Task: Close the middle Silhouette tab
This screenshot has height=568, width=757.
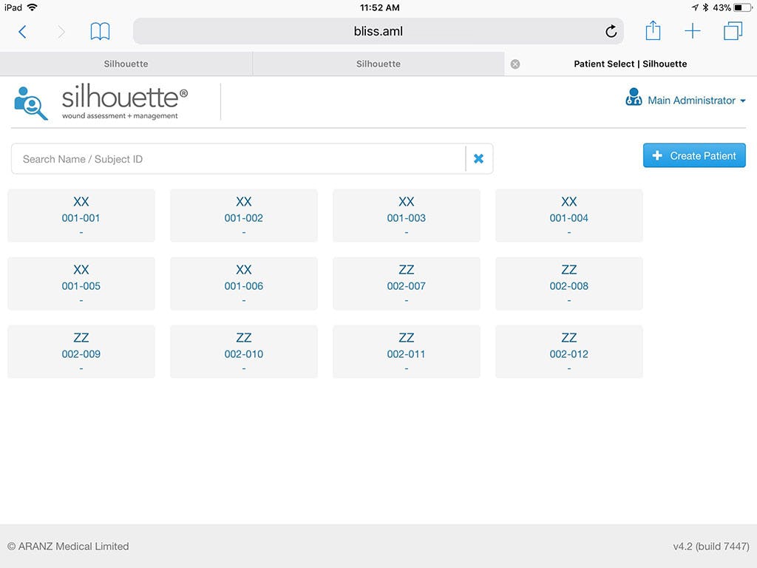Action: click(x=515, y=64)
